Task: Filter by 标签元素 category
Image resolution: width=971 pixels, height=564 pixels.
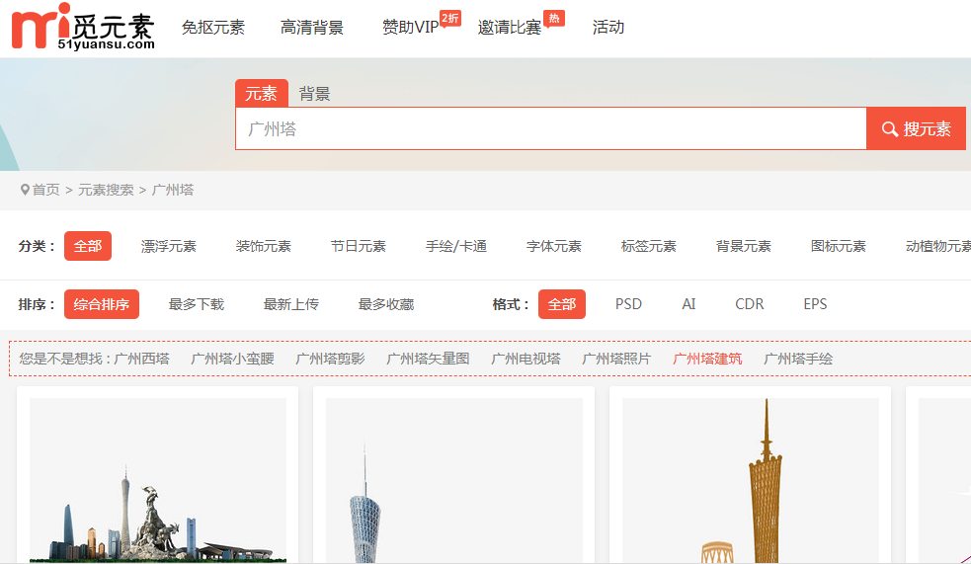Action: click(648, 246)
